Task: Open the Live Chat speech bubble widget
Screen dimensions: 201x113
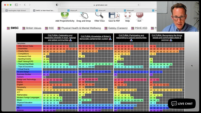Action: (182, 104)
